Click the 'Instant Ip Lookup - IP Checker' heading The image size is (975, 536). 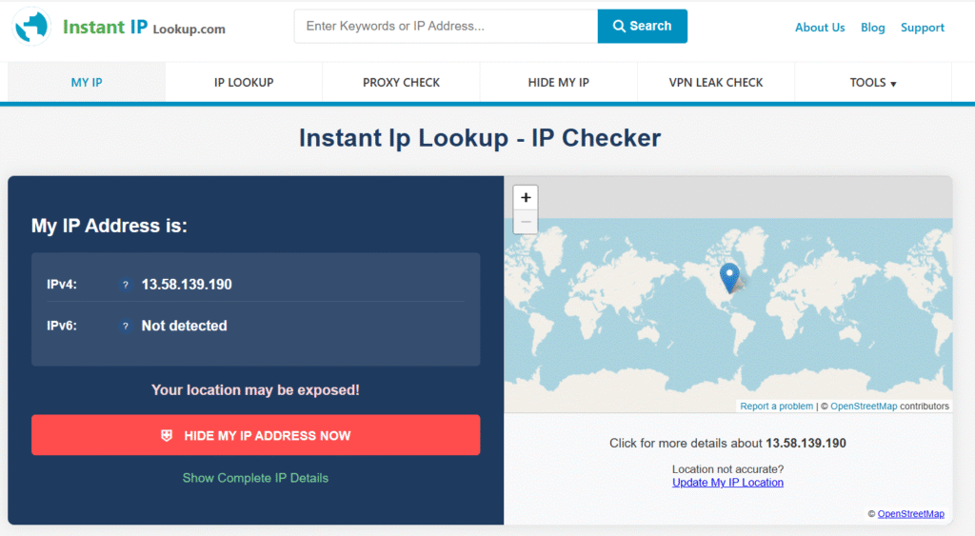480,138
